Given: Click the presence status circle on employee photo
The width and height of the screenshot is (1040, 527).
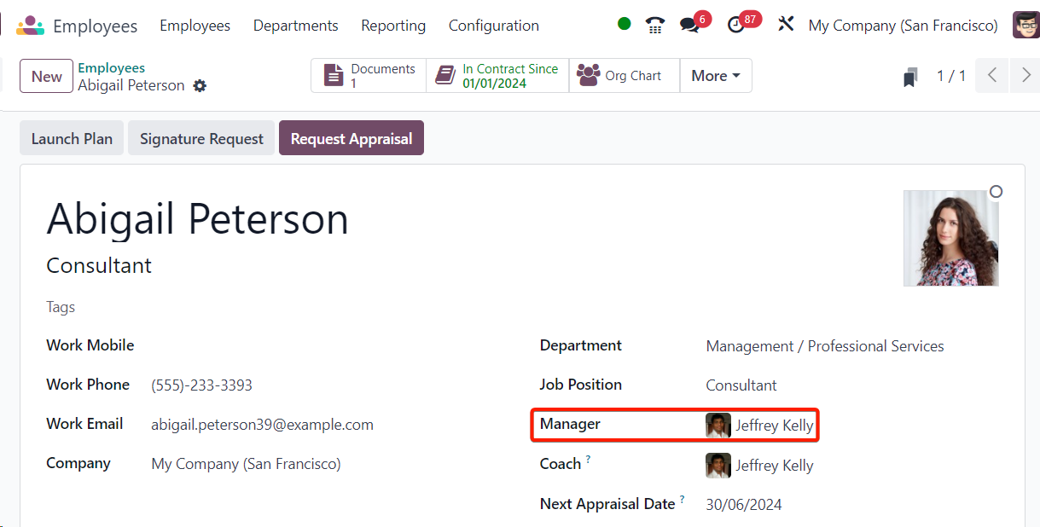Looking at the screenshot, I should point(996,192).
